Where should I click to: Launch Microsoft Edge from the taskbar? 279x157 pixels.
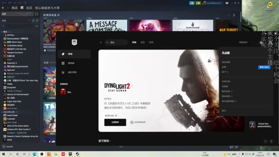click(35, 154)
